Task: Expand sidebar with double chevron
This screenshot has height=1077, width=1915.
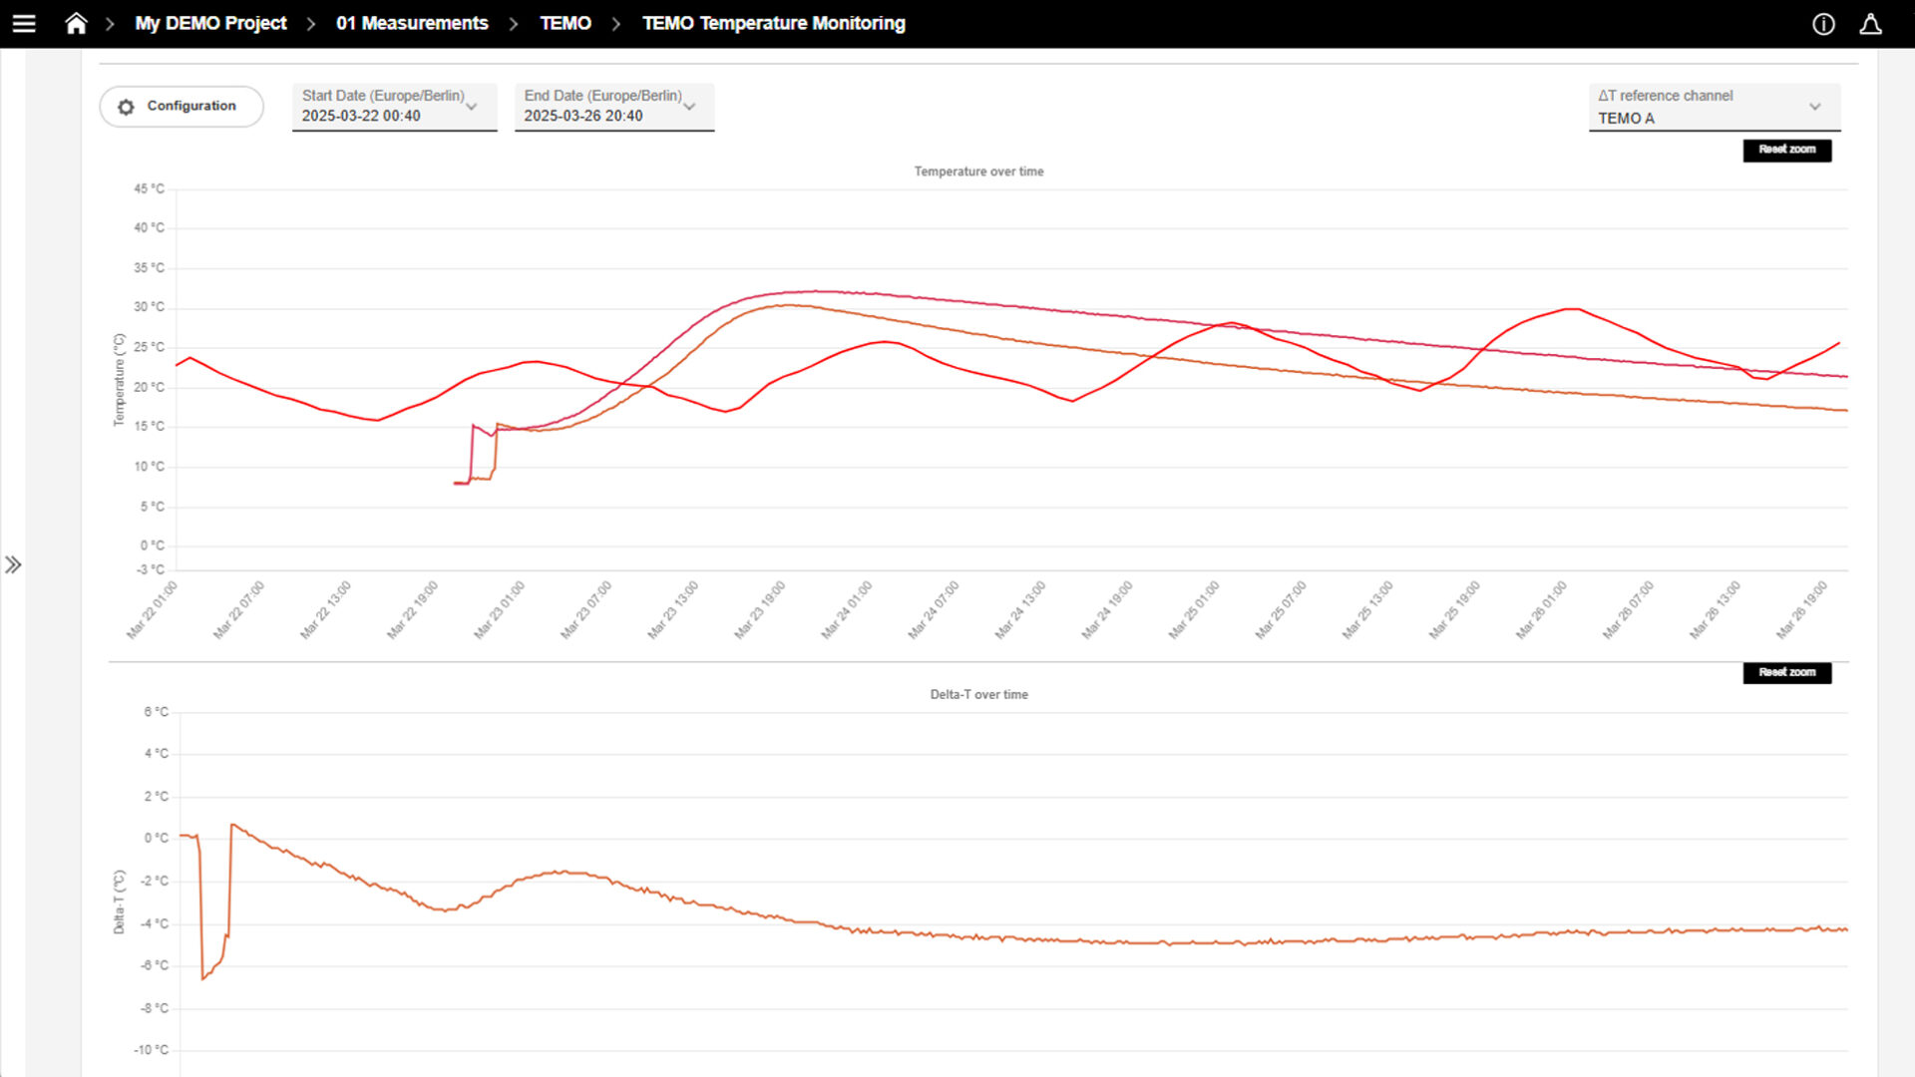Action: click(x=13, y=565)
